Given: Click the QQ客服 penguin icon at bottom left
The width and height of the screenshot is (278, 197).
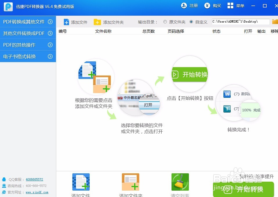Looking at the screenshot, I should click(3, 179).
